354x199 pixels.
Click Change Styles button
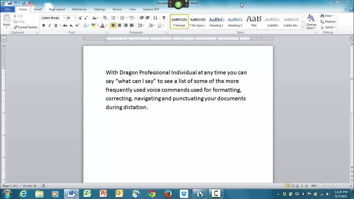[311, 22]
